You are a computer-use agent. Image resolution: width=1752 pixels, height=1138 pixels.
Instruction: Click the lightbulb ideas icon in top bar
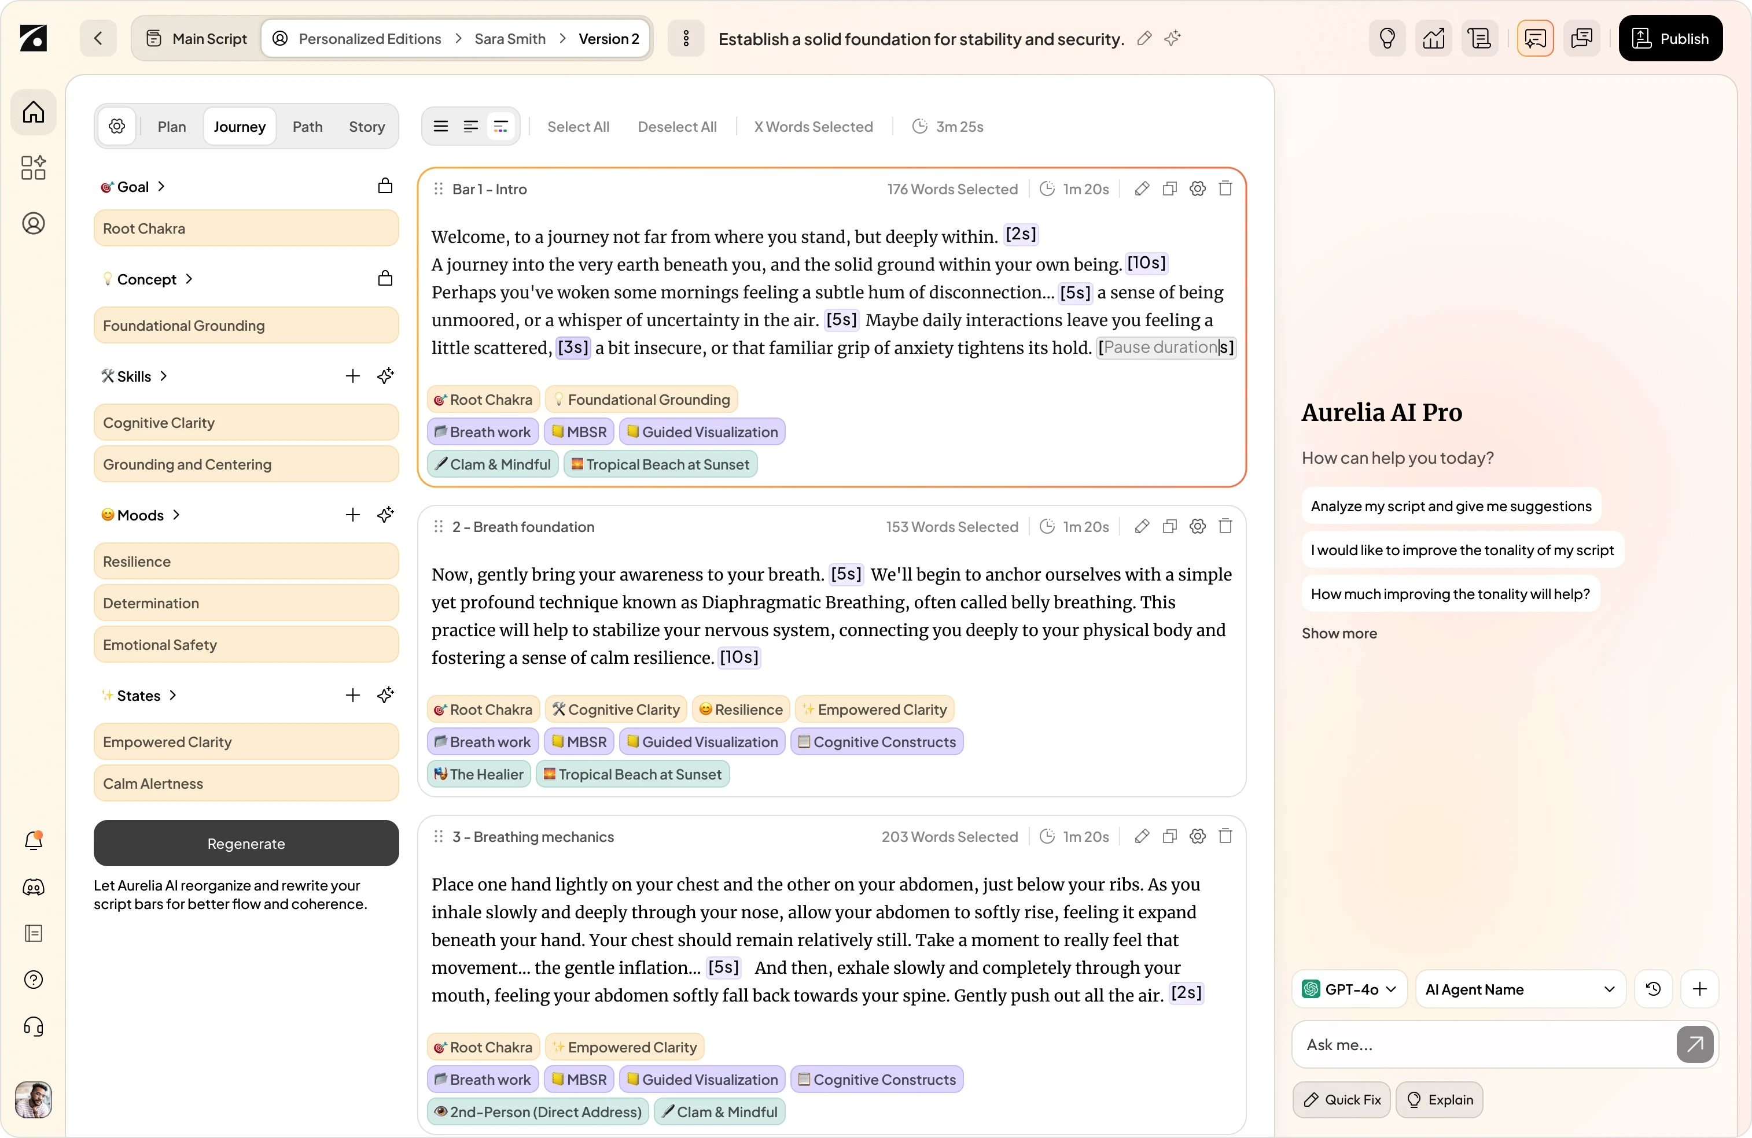[x=1387, y=38]
